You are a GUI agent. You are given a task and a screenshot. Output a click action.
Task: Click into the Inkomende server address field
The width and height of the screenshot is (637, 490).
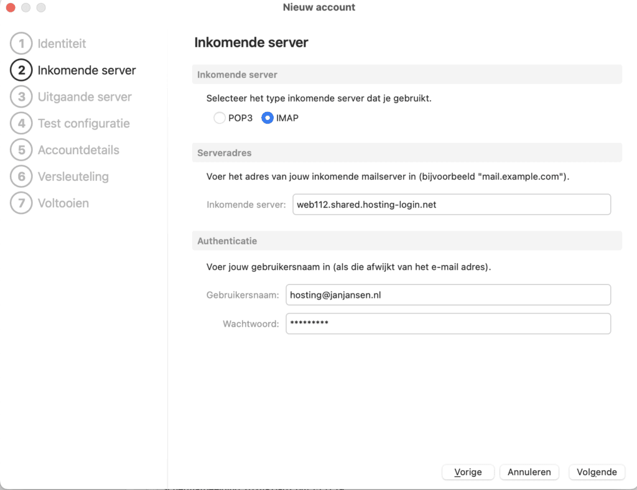(x=451, y=205)
